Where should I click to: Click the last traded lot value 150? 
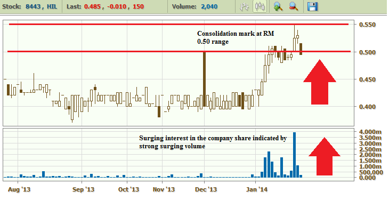(138, 6)
